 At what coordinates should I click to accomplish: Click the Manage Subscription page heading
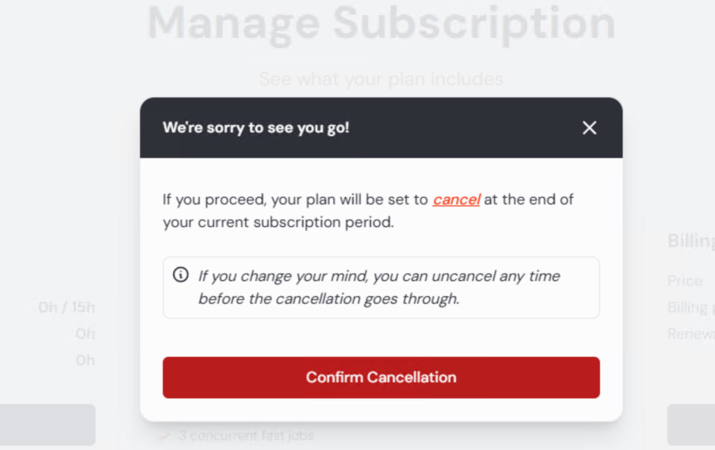pyautogui.click(x=381, y=24)
